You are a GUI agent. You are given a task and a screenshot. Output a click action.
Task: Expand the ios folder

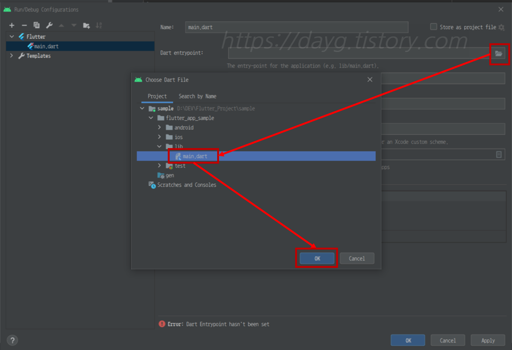[159, 137]
